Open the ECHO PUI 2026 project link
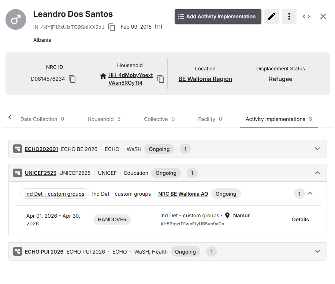This screenshot has width=335, height=284. point(44,252)
